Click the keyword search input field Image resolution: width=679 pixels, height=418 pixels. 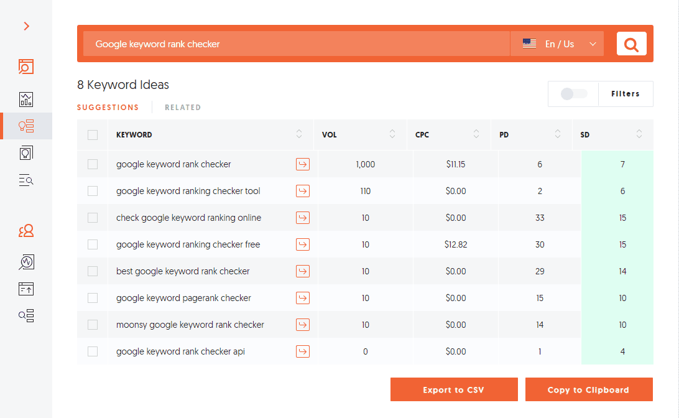[x=297, y=44]
